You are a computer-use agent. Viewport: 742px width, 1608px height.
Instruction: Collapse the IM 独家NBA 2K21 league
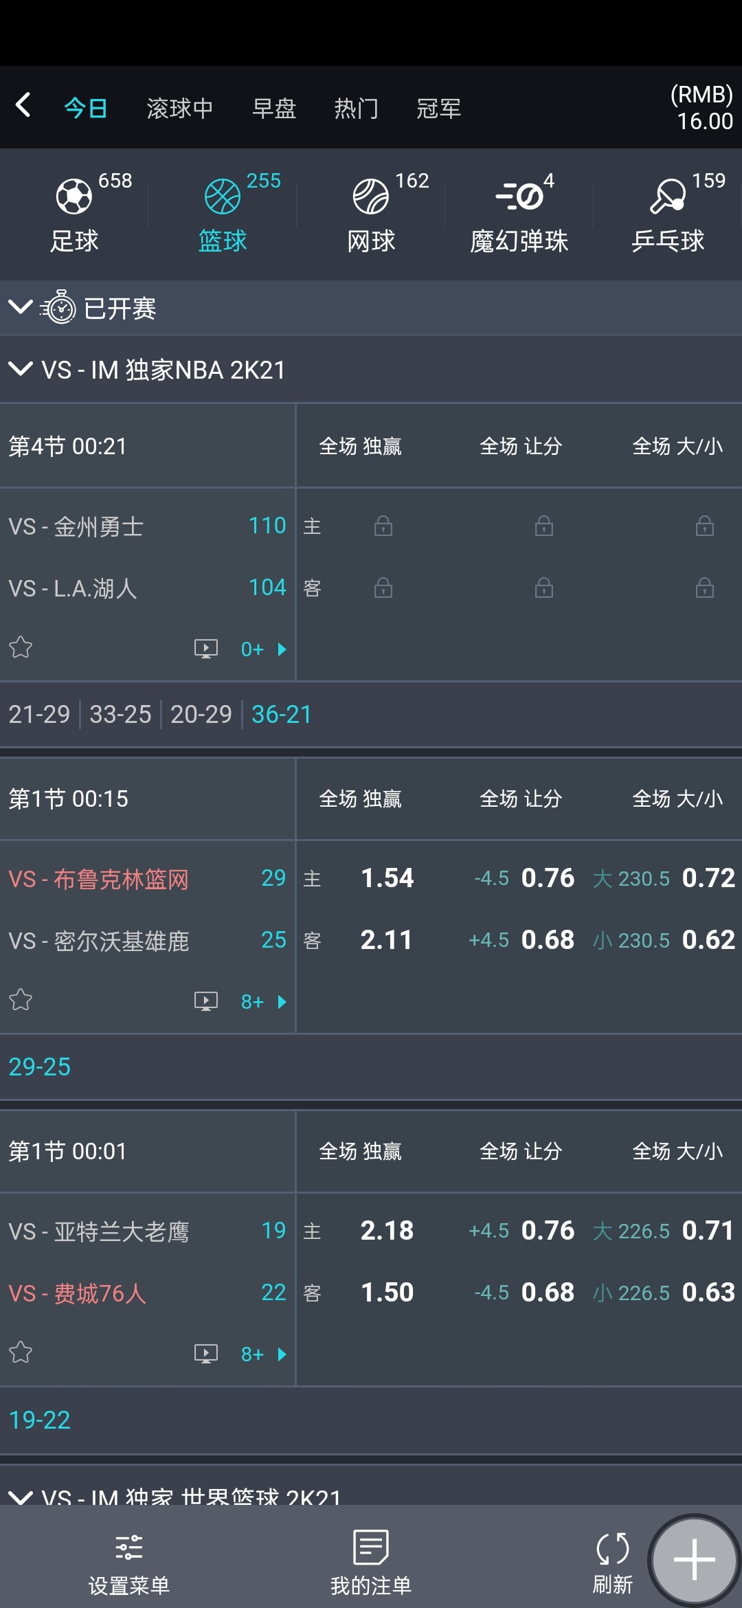click(x=21, y=369)
